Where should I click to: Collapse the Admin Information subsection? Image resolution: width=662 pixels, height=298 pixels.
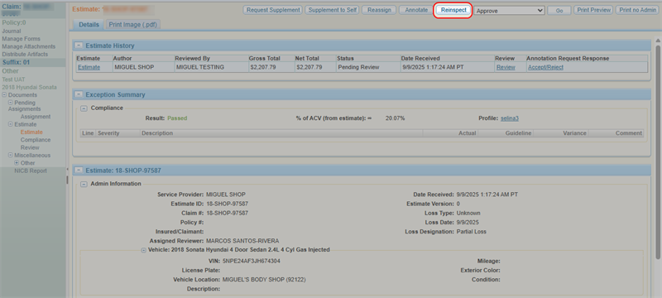tap(84, 184)
